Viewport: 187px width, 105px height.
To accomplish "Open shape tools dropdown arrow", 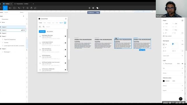I will tap(16, 8).
